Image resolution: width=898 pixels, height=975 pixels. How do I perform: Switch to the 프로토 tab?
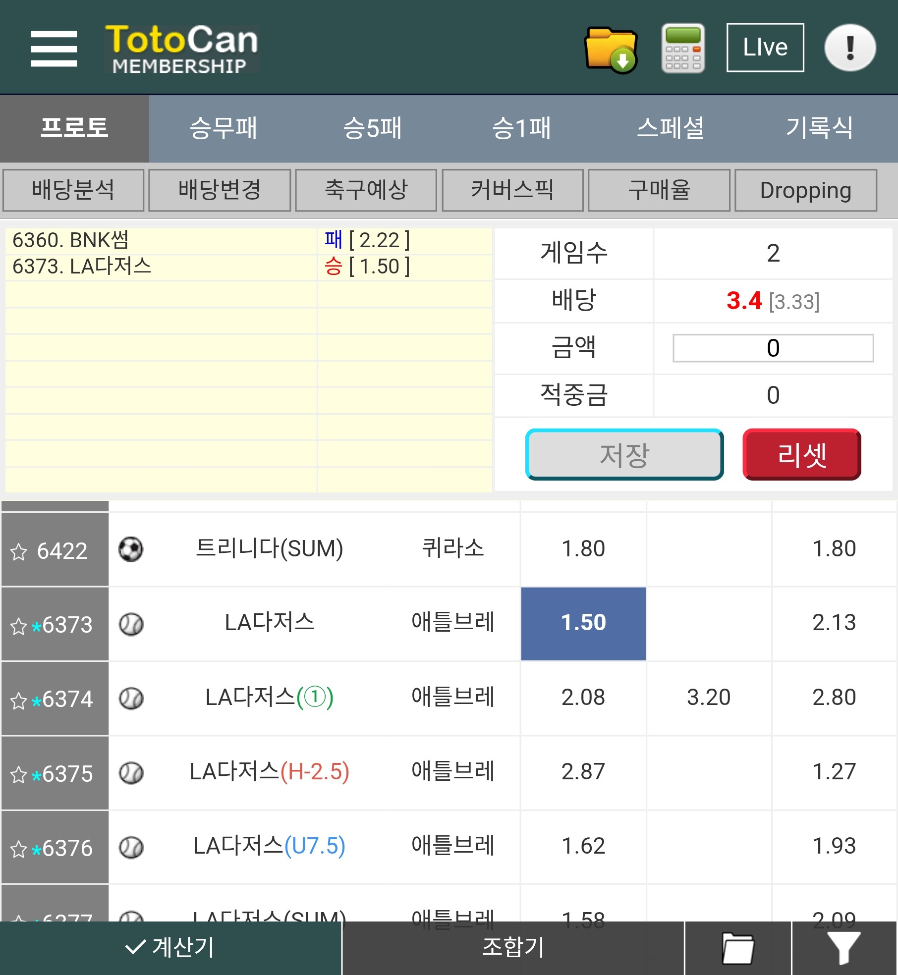(x=74, y=128)
